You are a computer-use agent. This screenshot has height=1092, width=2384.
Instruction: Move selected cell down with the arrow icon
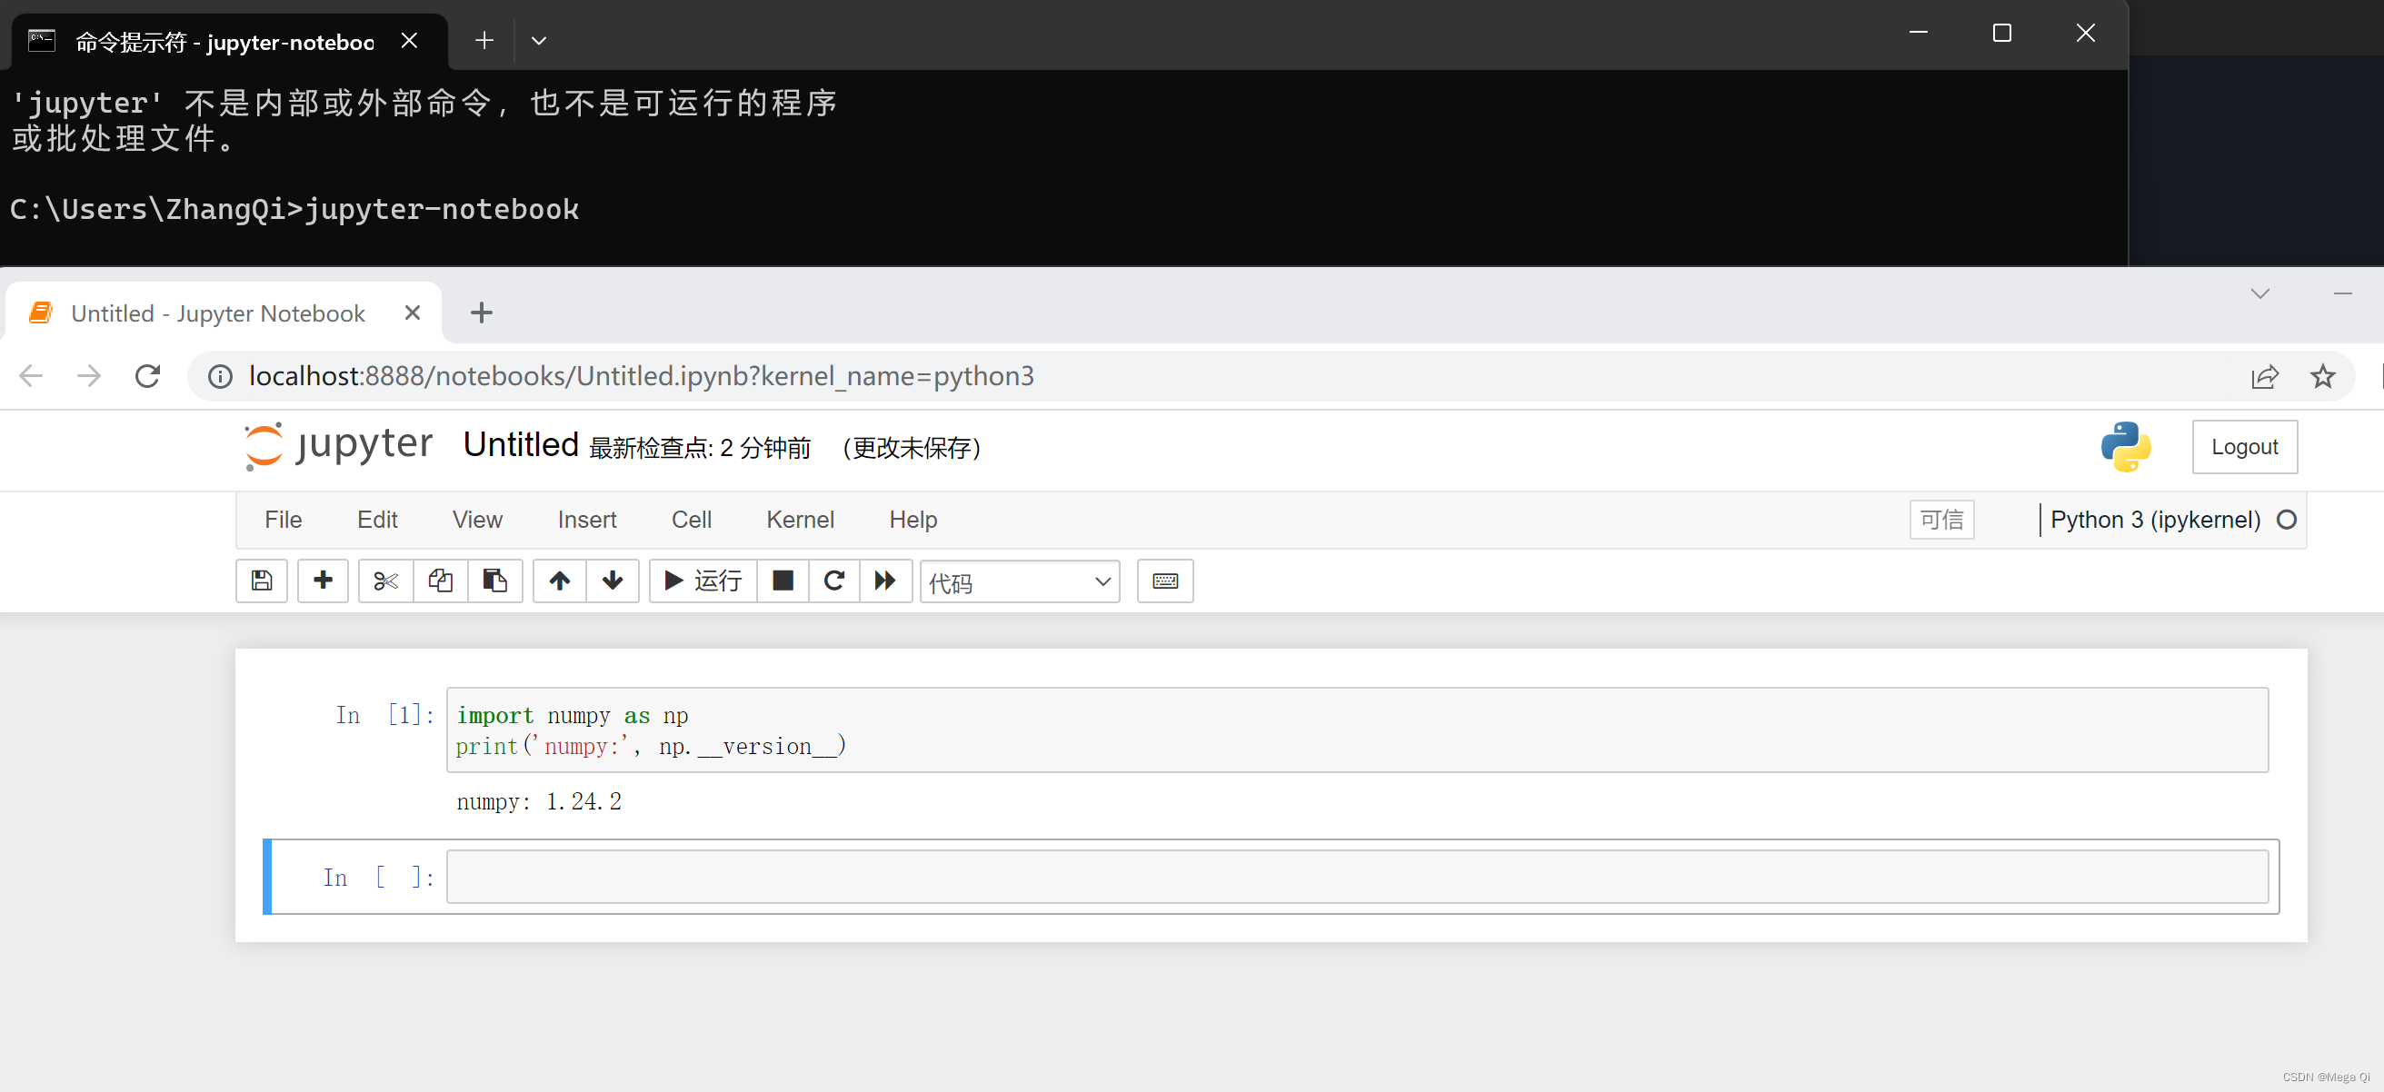(613, 581)
